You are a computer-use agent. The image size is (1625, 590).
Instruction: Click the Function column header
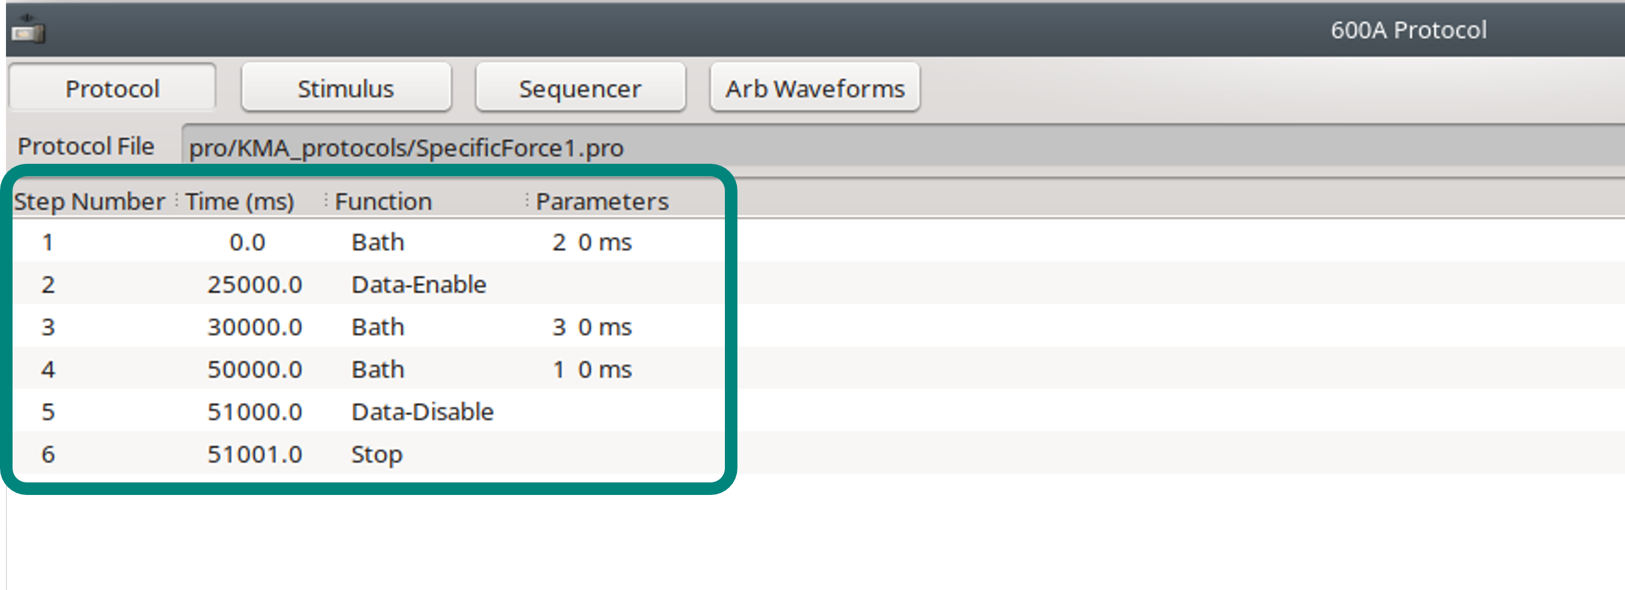[x=383, y=201]
